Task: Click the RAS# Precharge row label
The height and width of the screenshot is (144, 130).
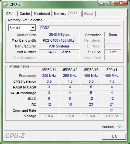Action: coord(23,93)
